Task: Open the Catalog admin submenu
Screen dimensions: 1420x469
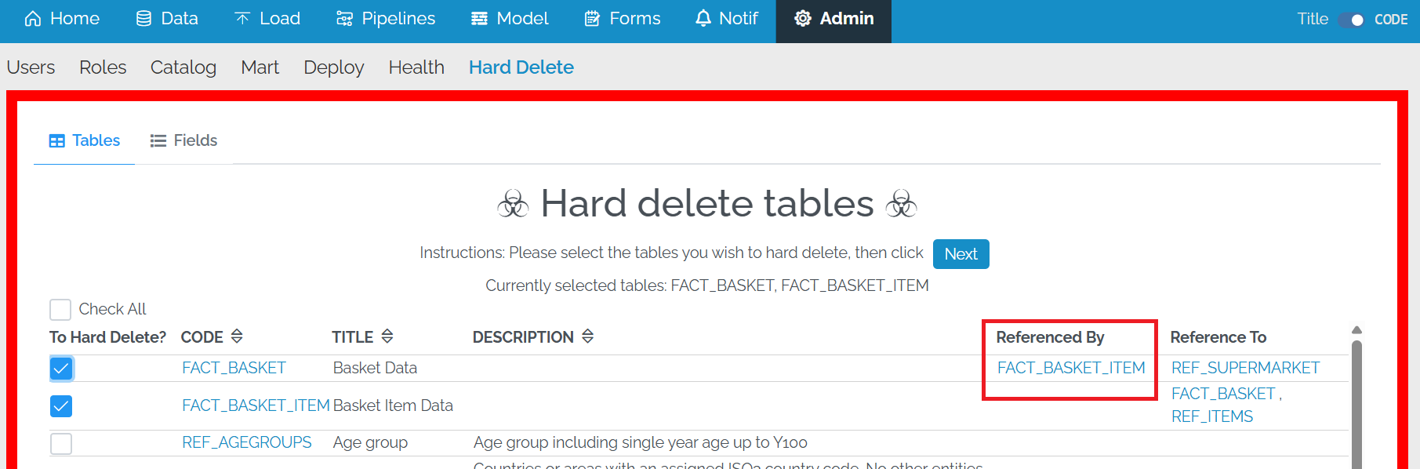Action: click(x=183, y=67)
